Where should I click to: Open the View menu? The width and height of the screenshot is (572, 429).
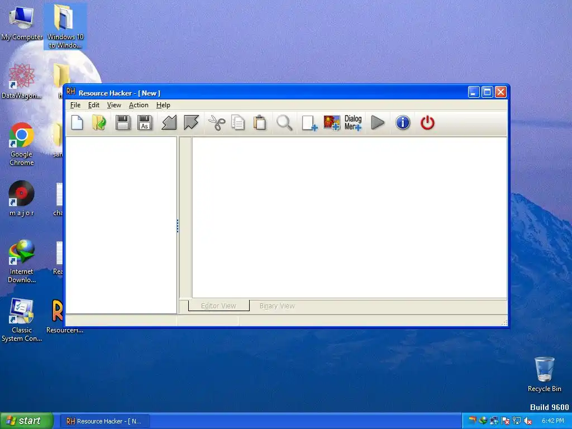point(114,105)
